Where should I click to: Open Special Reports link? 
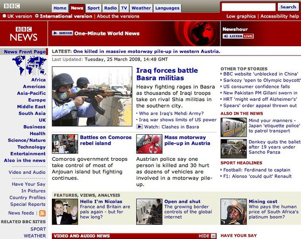[x=28, y=204]
